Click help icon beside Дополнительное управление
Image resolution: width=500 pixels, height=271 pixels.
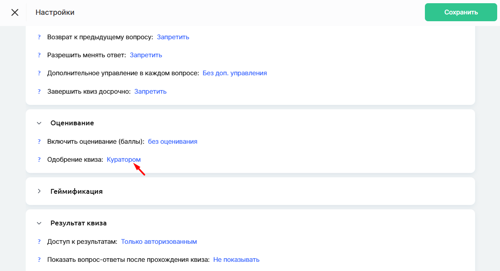click(x=39, y=73)
